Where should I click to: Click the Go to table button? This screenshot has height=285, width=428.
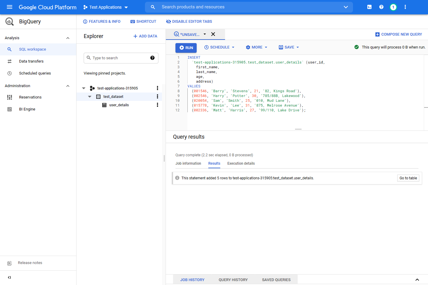point(408,178)
